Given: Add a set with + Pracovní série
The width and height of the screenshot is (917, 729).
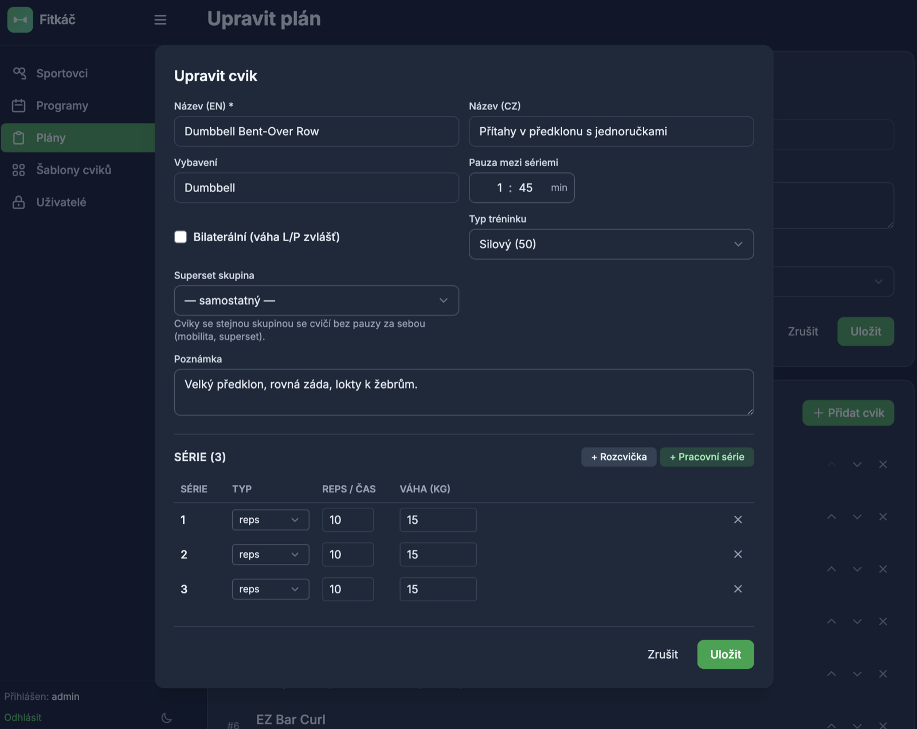Looking at the screenshot, I should [707, 457].
